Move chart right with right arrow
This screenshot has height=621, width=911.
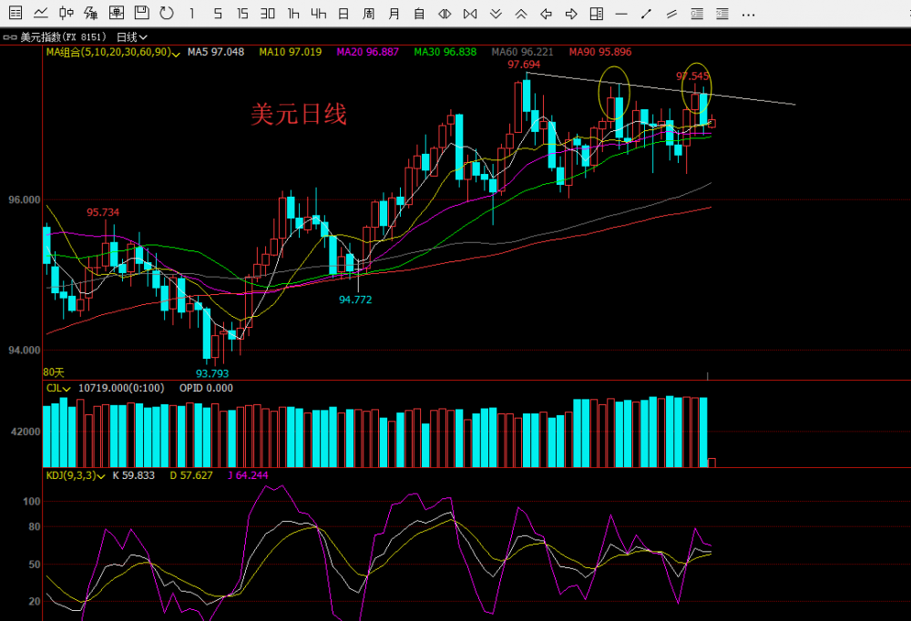pyautogui.click(x=571, y=14)
